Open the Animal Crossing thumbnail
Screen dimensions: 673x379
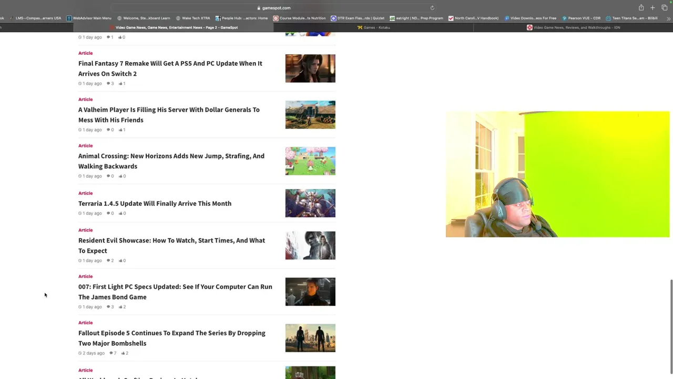(310, 161)
